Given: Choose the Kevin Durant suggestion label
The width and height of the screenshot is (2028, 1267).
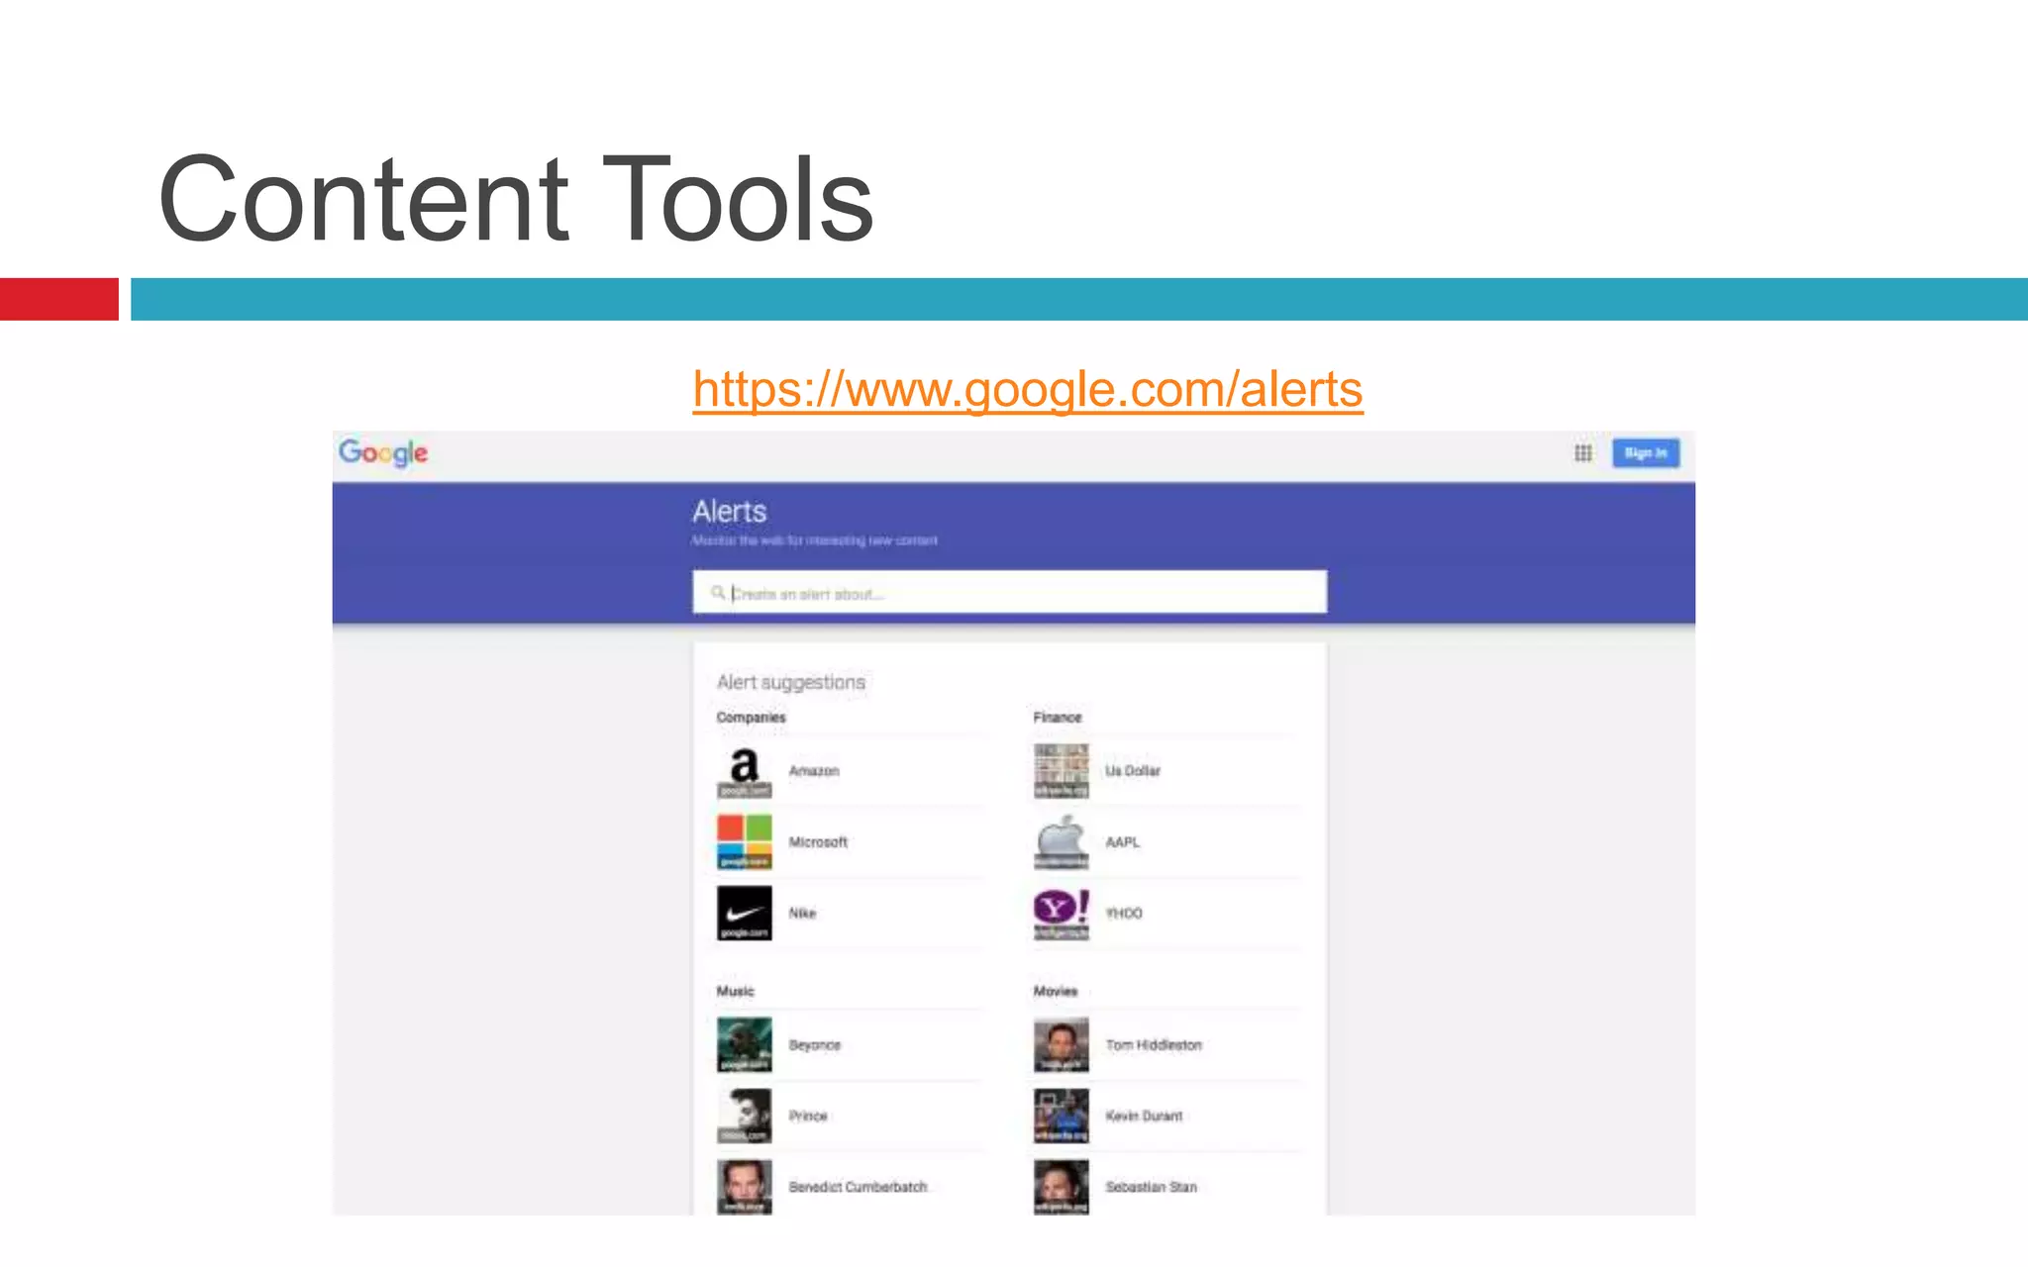Looking at the screenshot, I should point(1144,1117).
